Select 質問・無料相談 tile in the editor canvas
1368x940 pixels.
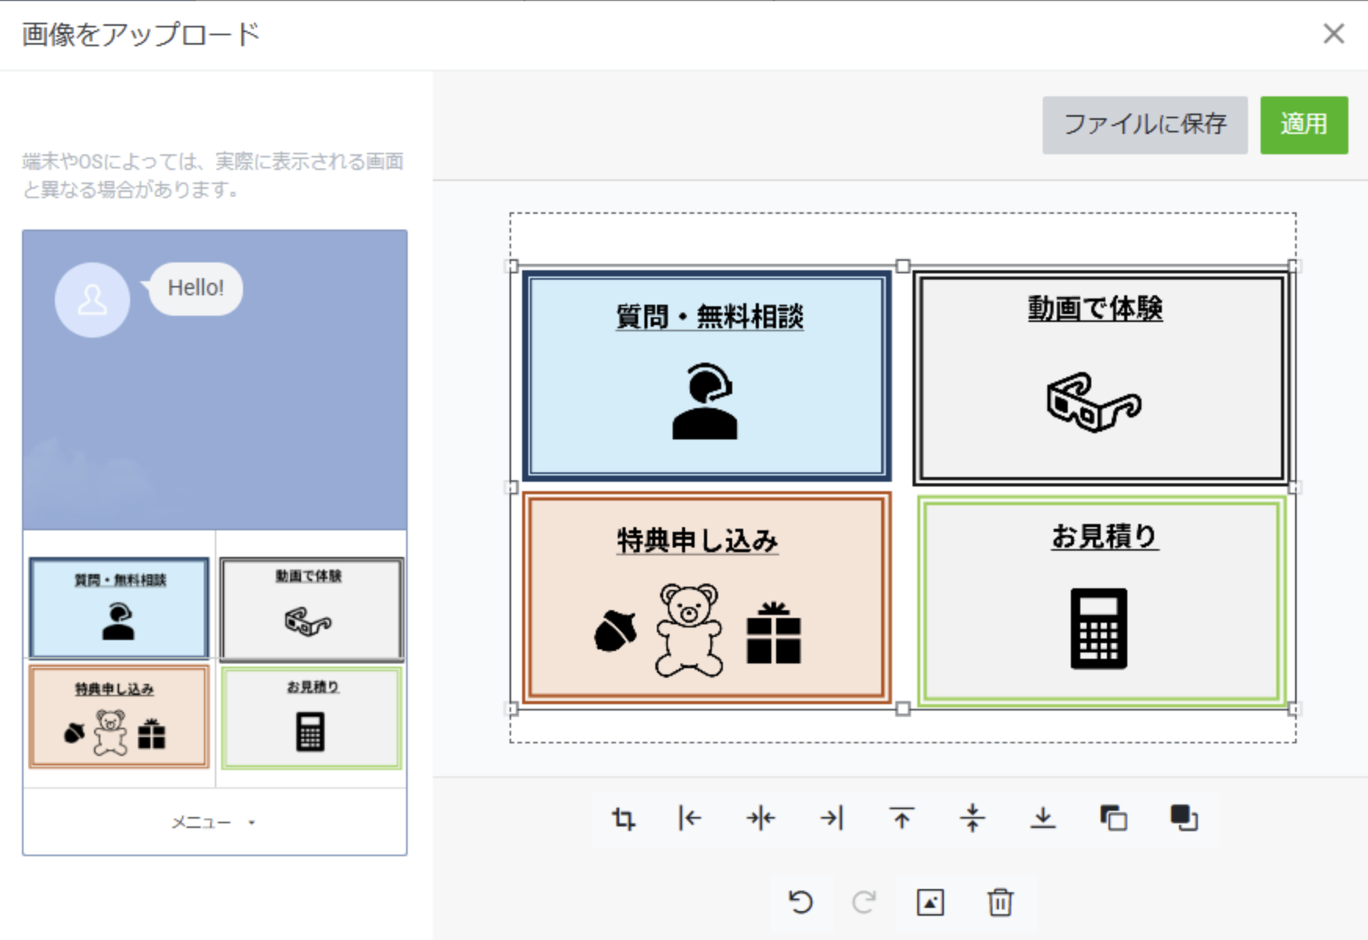(707, 375)
